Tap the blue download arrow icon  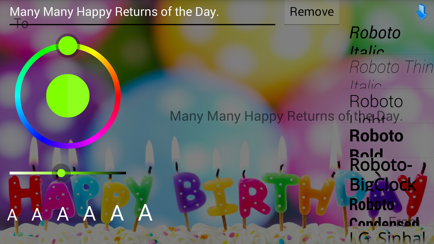click(x=422, y=12)
